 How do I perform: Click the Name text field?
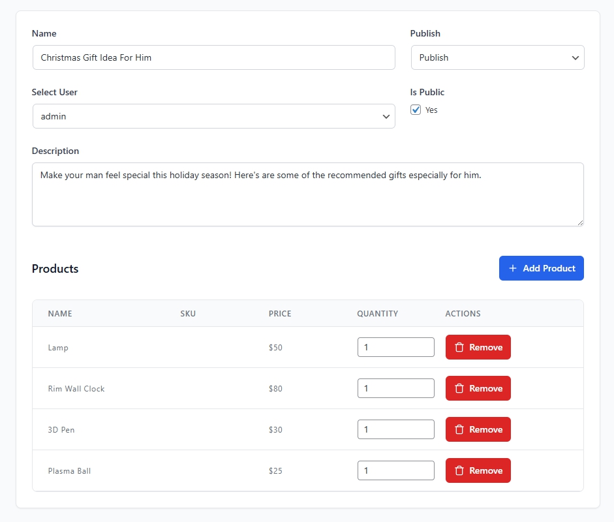[x=213, y=57]
